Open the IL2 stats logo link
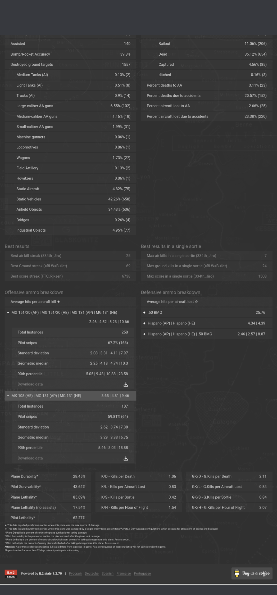This screenshot has height=595, width=277. tap(11, 574)
